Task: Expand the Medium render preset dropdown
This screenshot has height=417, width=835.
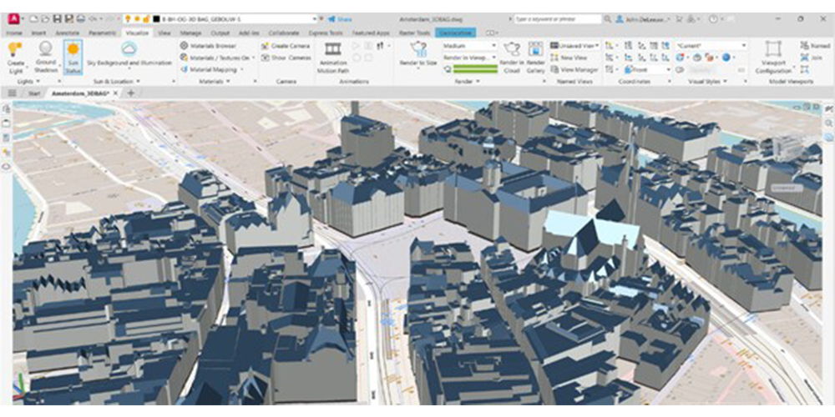Action: point(493,46)
